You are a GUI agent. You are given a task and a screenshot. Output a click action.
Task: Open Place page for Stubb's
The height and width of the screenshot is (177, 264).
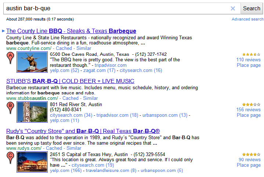pos(249,115)
